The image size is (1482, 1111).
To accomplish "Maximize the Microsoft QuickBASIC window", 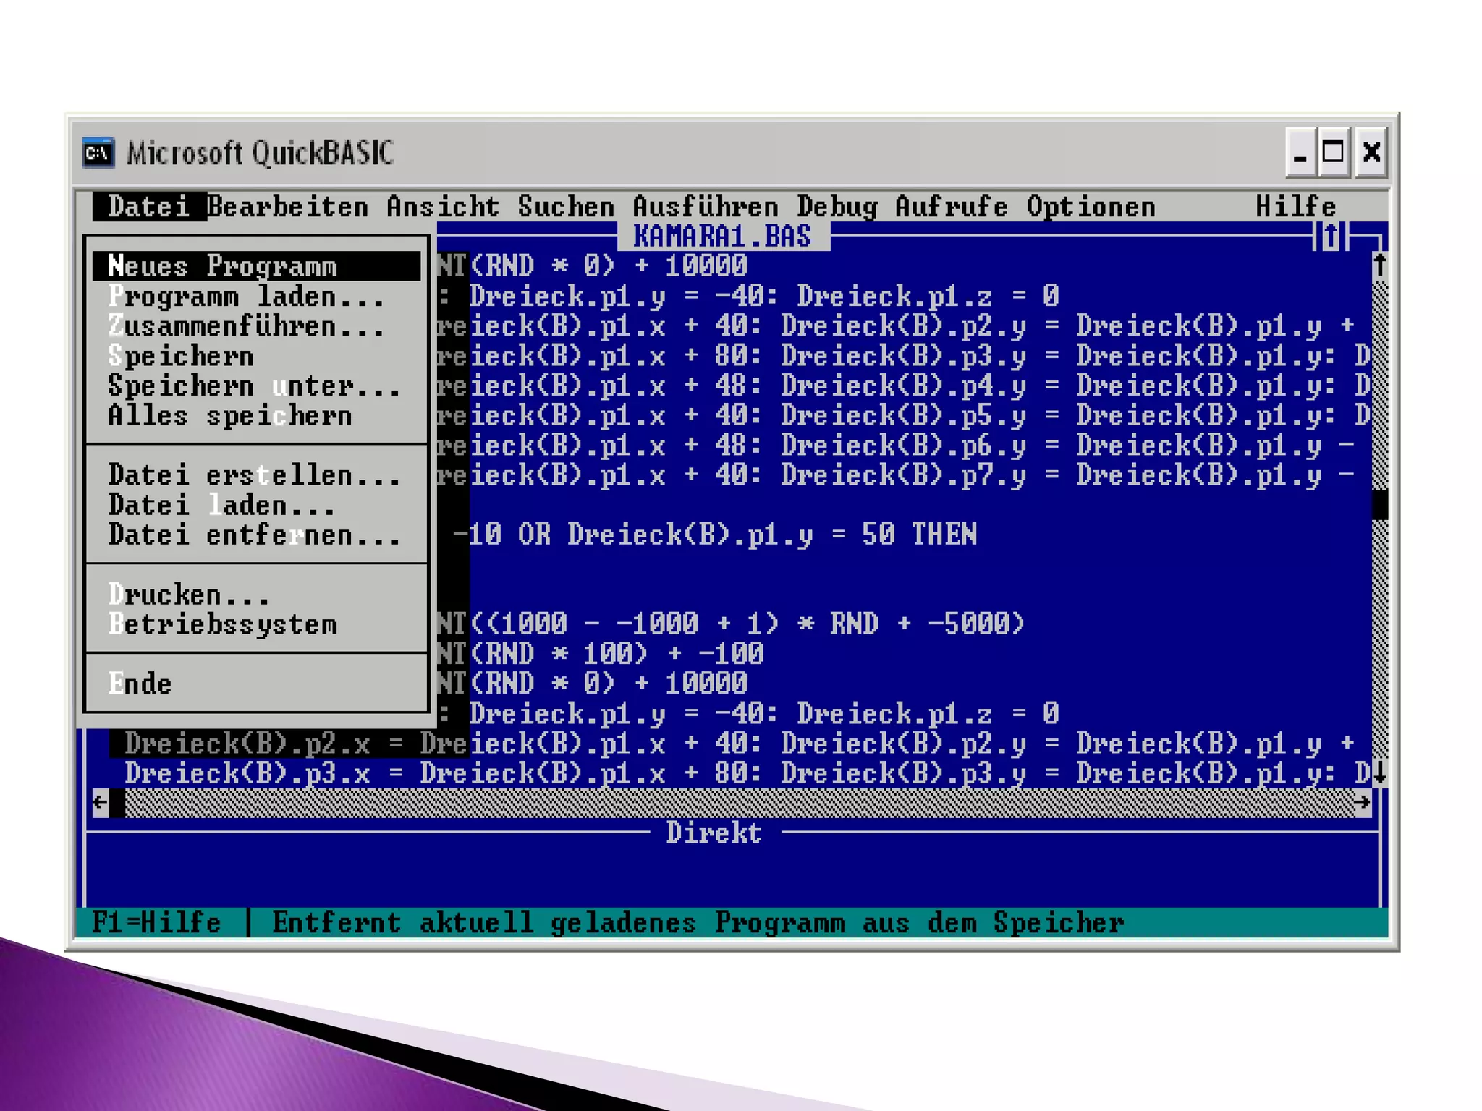I will (1333, 153).
